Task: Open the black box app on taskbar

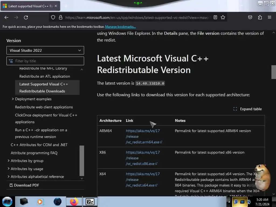Action: click(24, 202)
